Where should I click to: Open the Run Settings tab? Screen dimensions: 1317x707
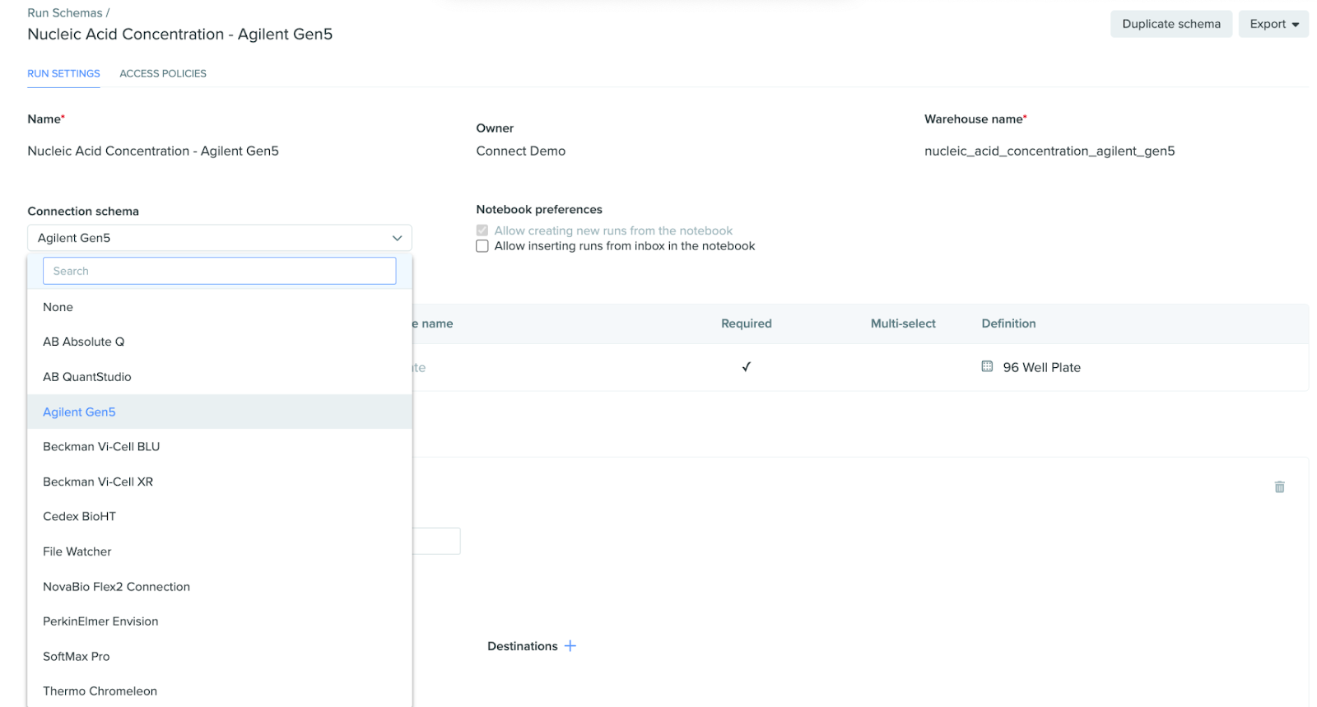pos(63,73)
